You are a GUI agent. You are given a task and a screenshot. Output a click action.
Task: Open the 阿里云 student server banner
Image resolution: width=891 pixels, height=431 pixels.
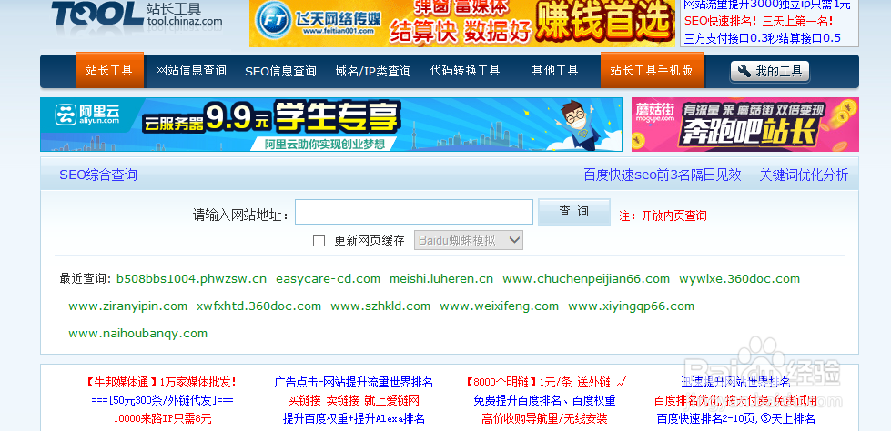click(331, 125)
